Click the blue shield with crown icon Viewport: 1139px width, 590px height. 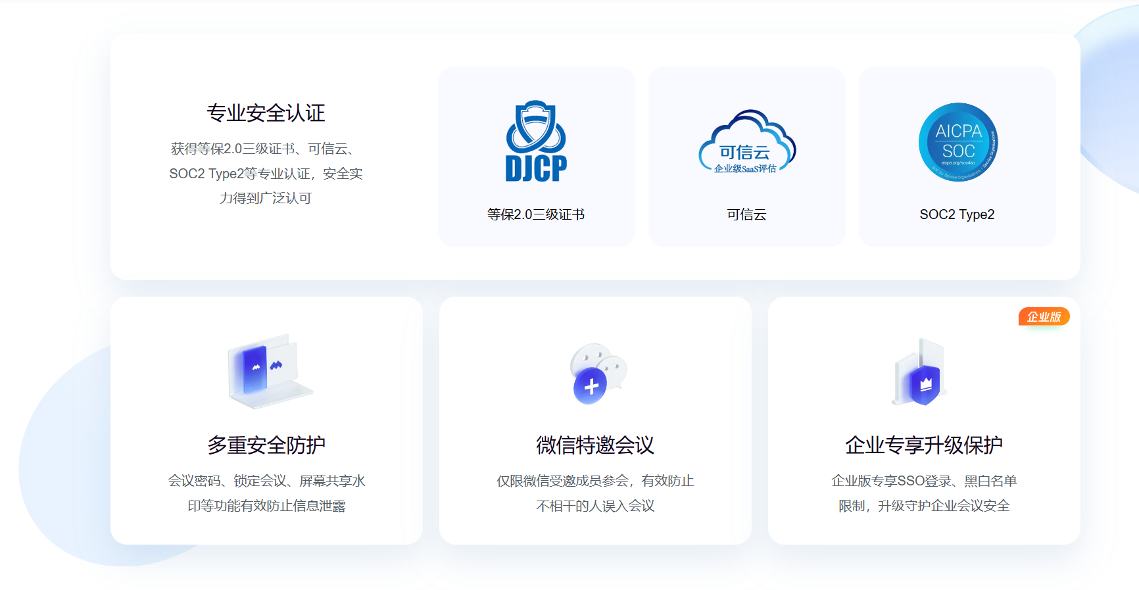coord(924,383)
